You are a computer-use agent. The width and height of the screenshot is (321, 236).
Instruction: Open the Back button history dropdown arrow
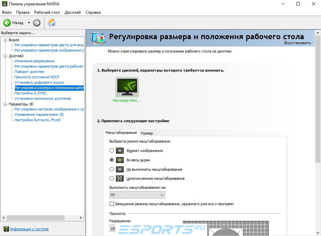[29, 23]
